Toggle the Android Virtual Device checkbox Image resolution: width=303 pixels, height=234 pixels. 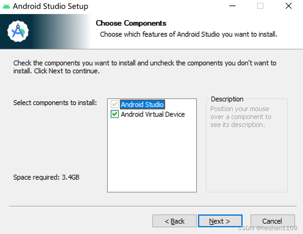[114, 114]
